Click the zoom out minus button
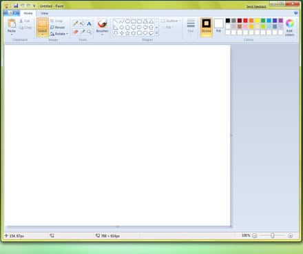 (x=254, y=235)
